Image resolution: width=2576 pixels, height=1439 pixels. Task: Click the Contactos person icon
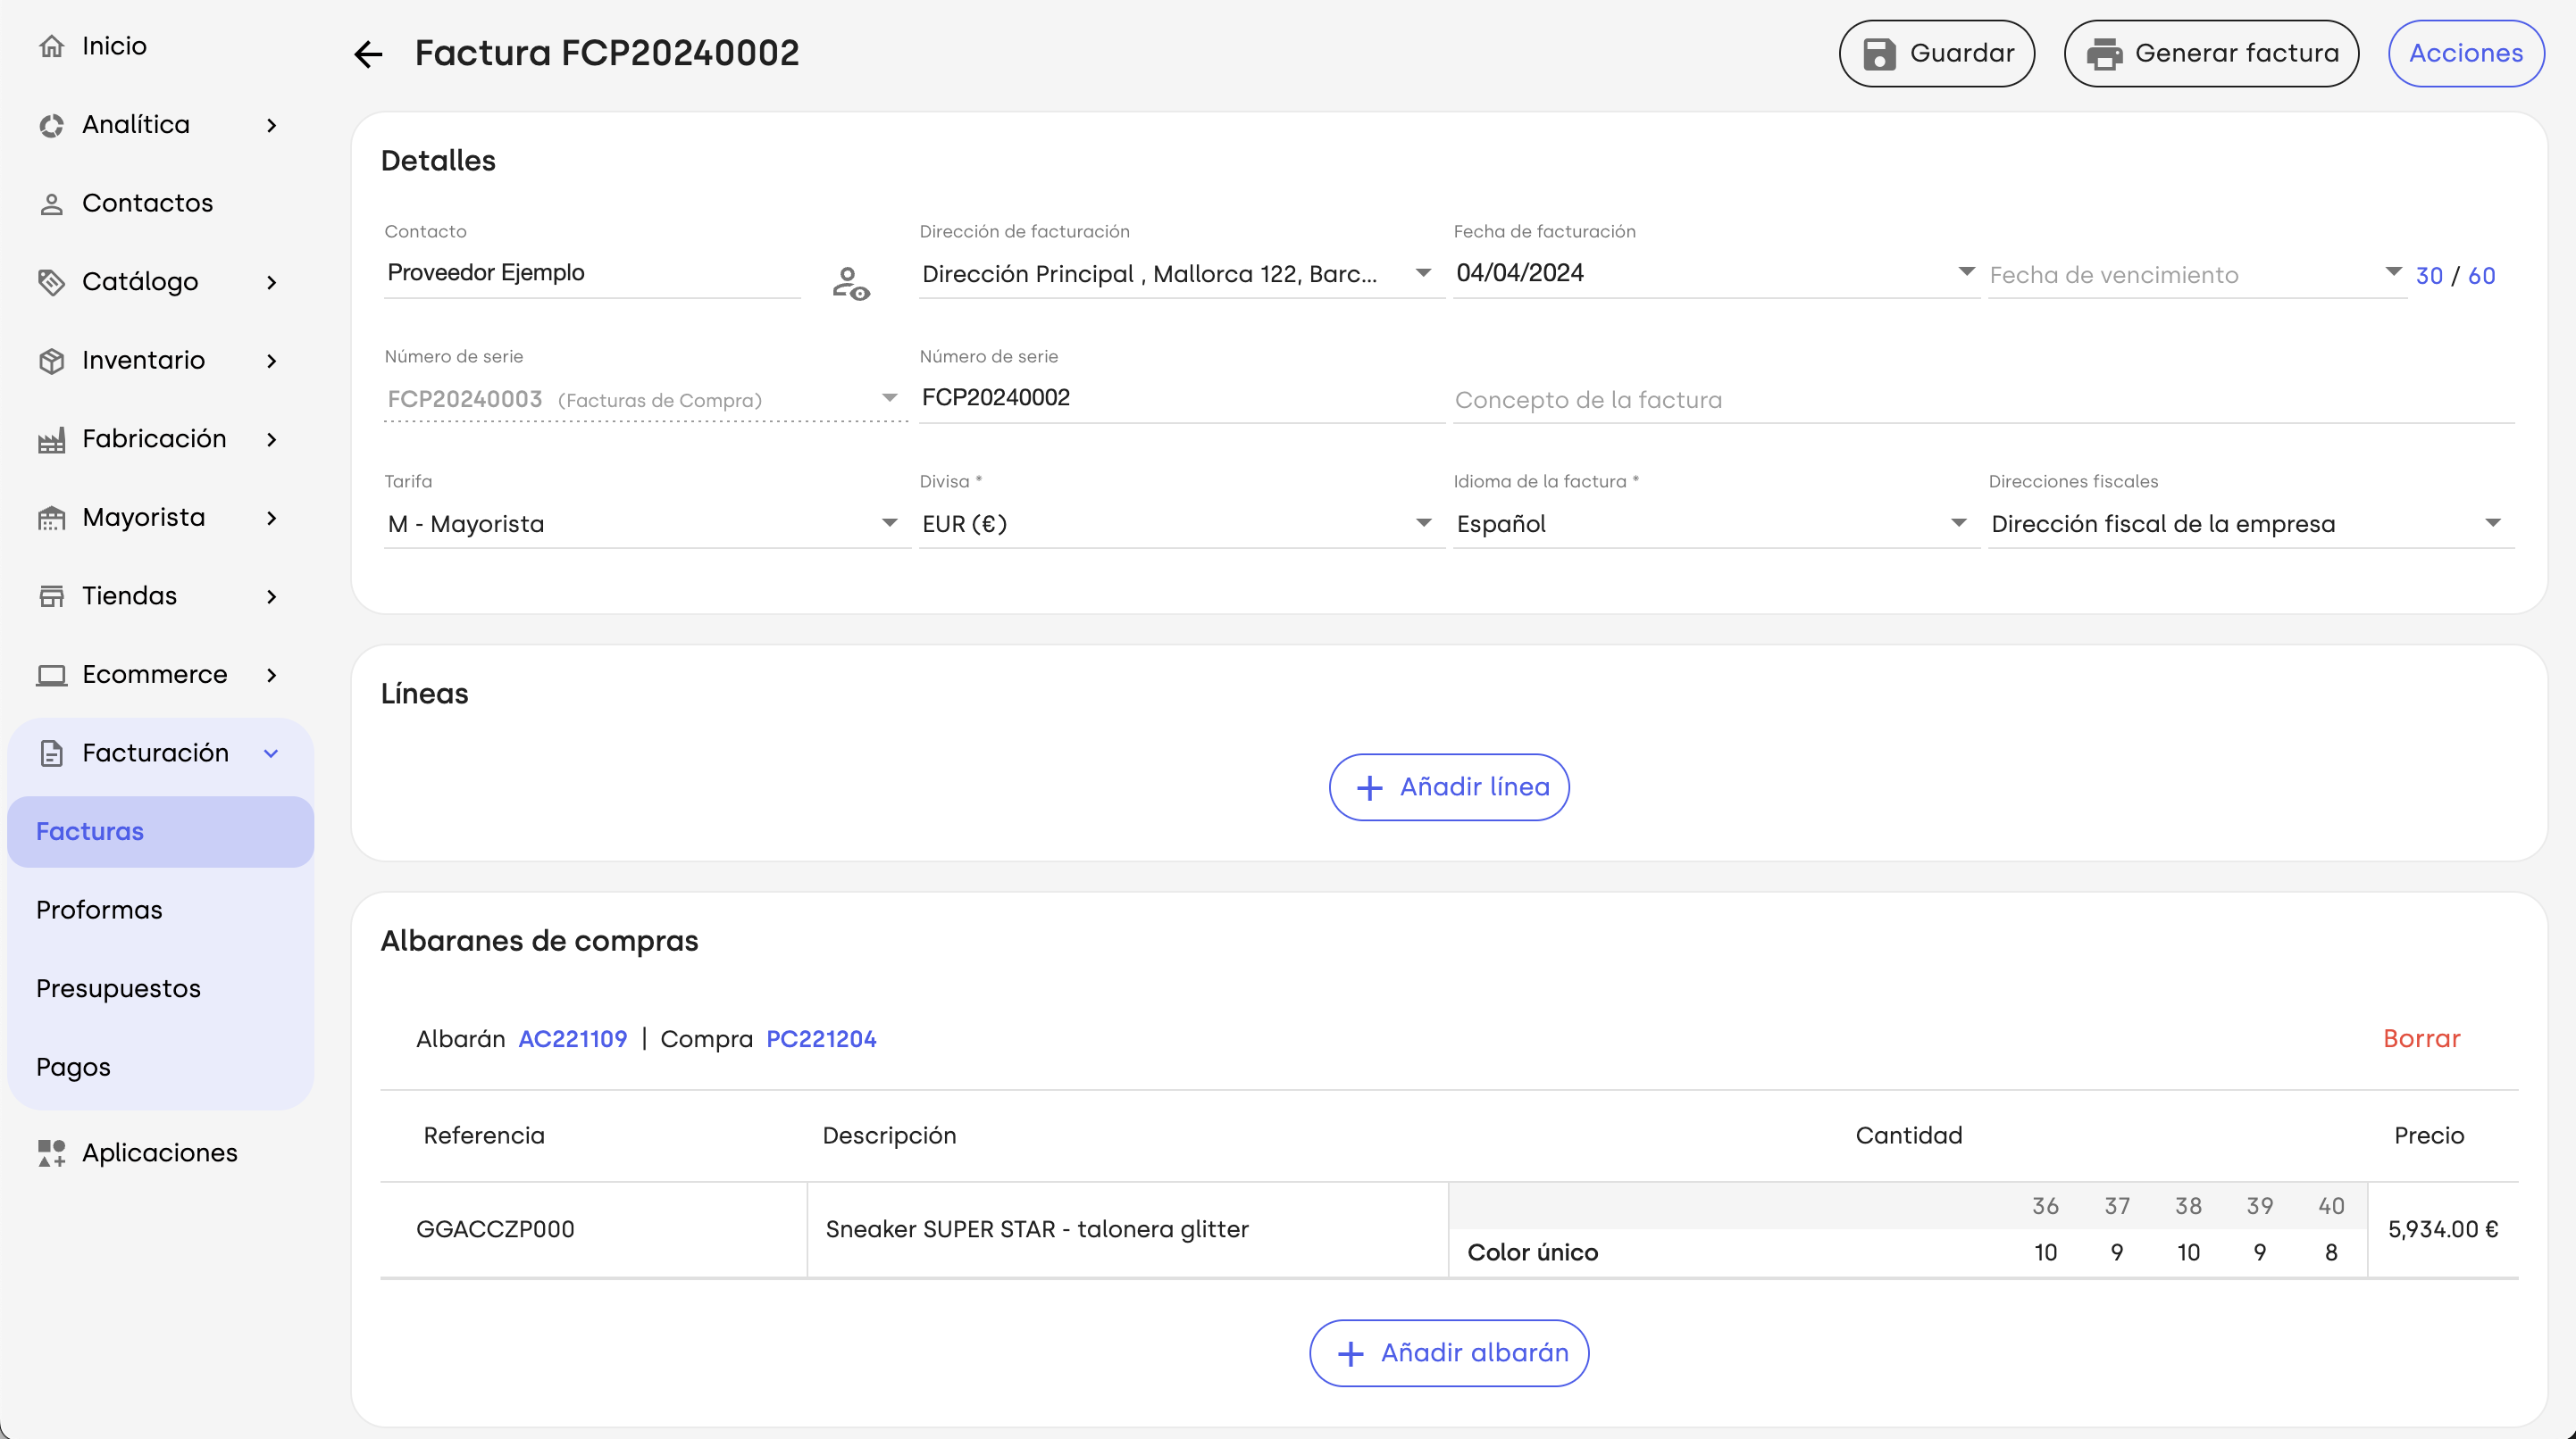click(51, 204)
